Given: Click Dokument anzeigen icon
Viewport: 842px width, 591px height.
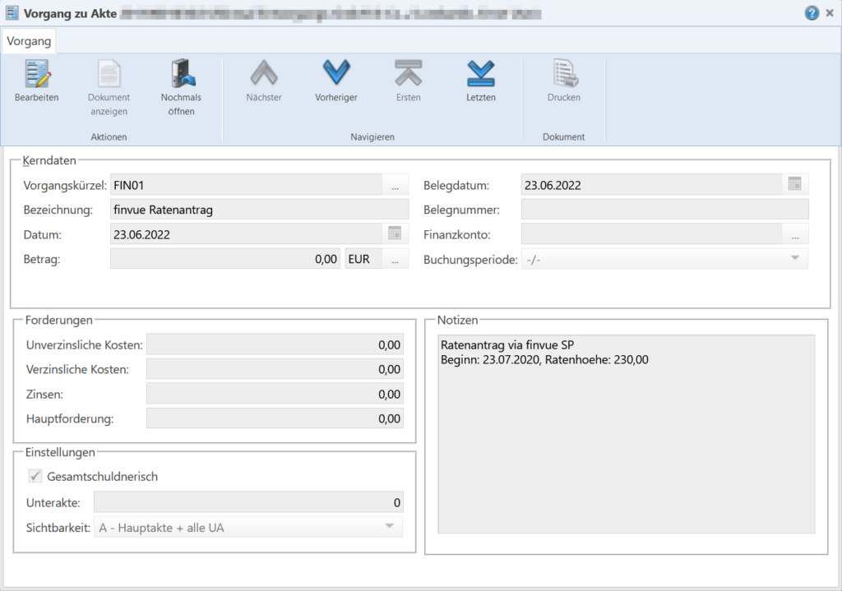Looking at the screenshot, I should point(109,74).
